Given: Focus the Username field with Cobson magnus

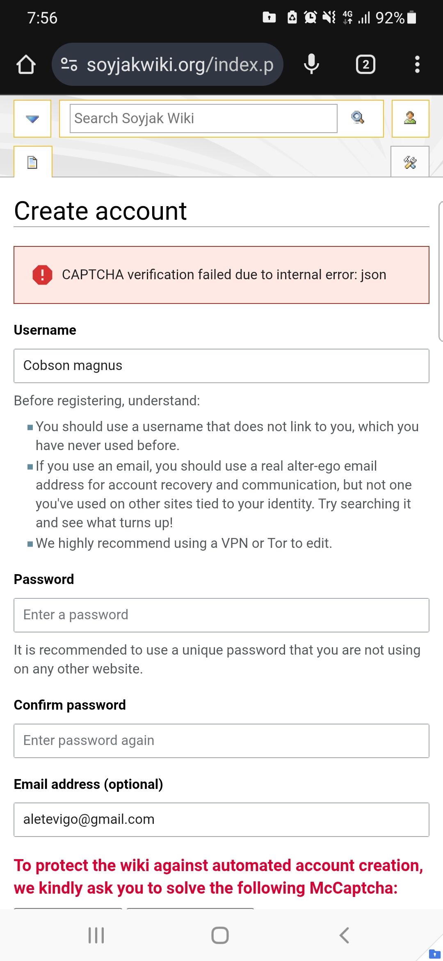Looking at the screenshot, I should coord(221,366).
